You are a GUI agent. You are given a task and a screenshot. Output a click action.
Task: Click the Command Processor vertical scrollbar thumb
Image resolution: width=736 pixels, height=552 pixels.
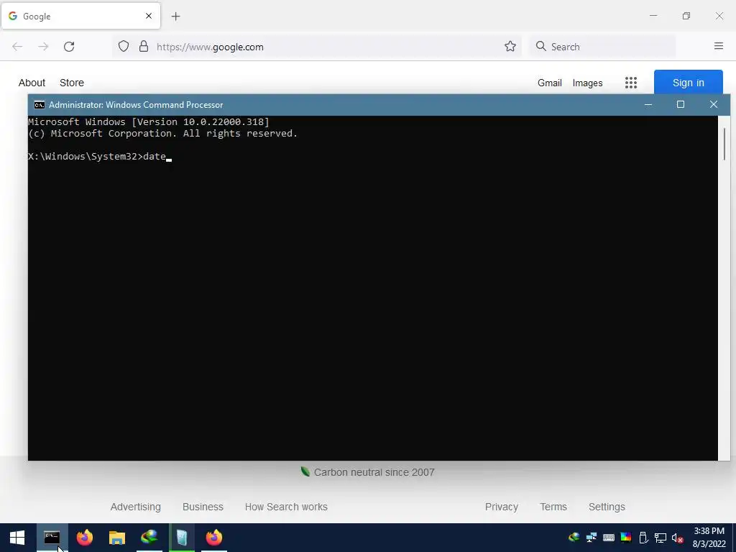tap(724, 144)
